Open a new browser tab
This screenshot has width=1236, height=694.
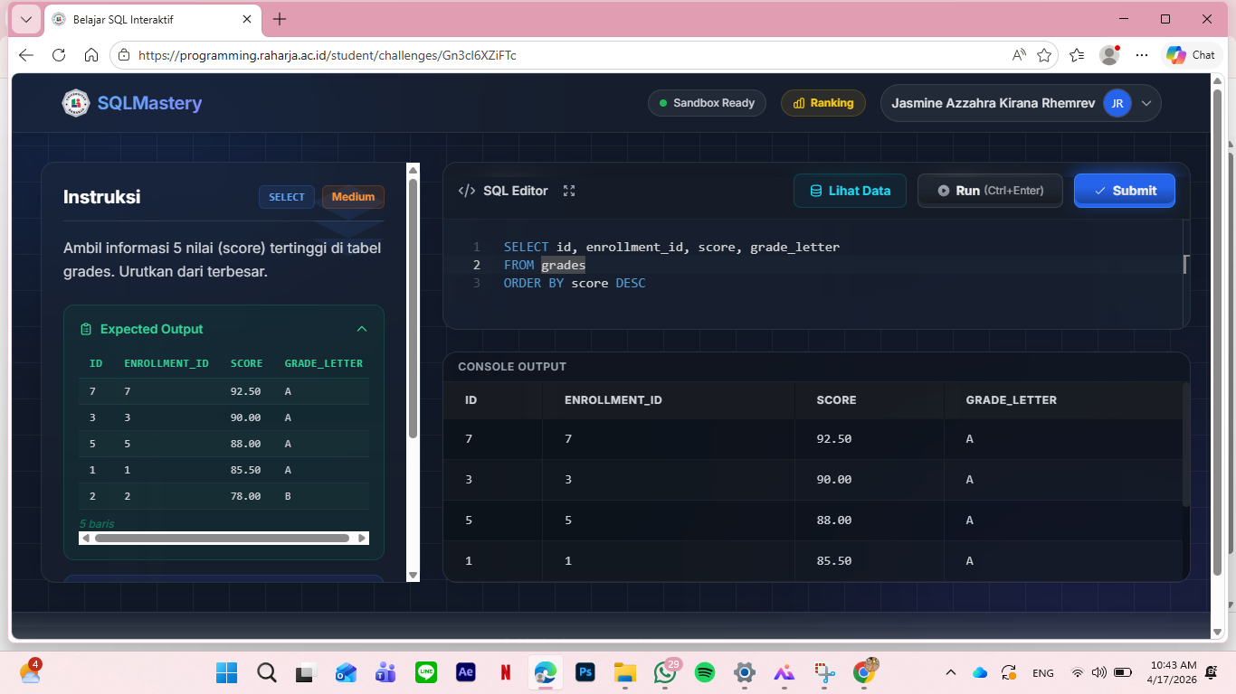click(x=280, y=19)
